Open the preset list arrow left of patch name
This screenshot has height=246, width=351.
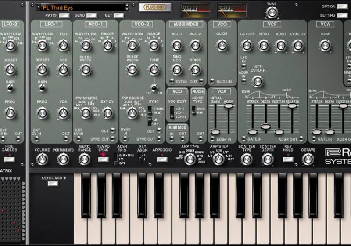point(38,7)
